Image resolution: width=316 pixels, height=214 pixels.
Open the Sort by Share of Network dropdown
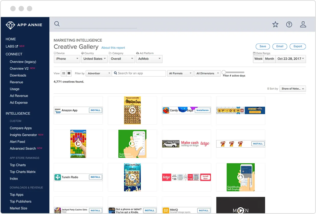[293, 89]
